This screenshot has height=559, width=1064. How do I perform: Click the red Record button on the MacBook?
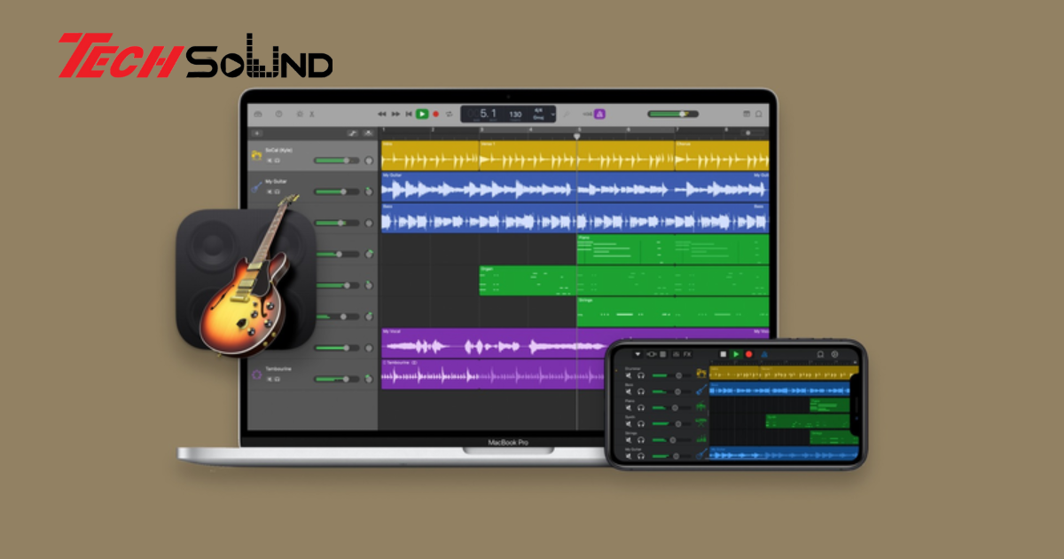pyautogui.click(x=436, y=114)
